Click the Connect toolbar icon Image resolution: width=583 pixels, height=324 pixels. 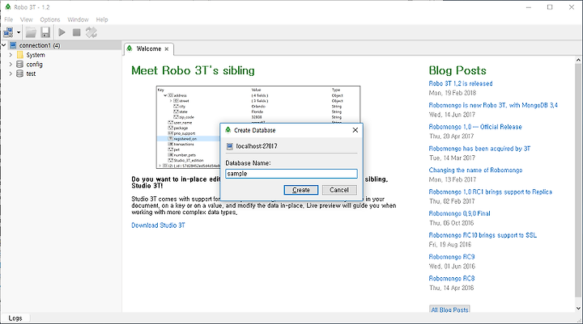point(8,32)
